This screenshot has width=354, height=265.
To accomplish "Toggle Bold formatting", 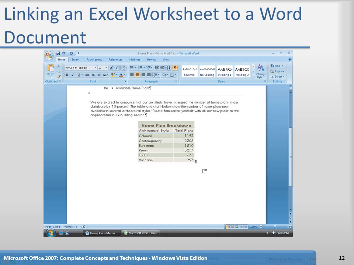I will [x=67, y=75].
